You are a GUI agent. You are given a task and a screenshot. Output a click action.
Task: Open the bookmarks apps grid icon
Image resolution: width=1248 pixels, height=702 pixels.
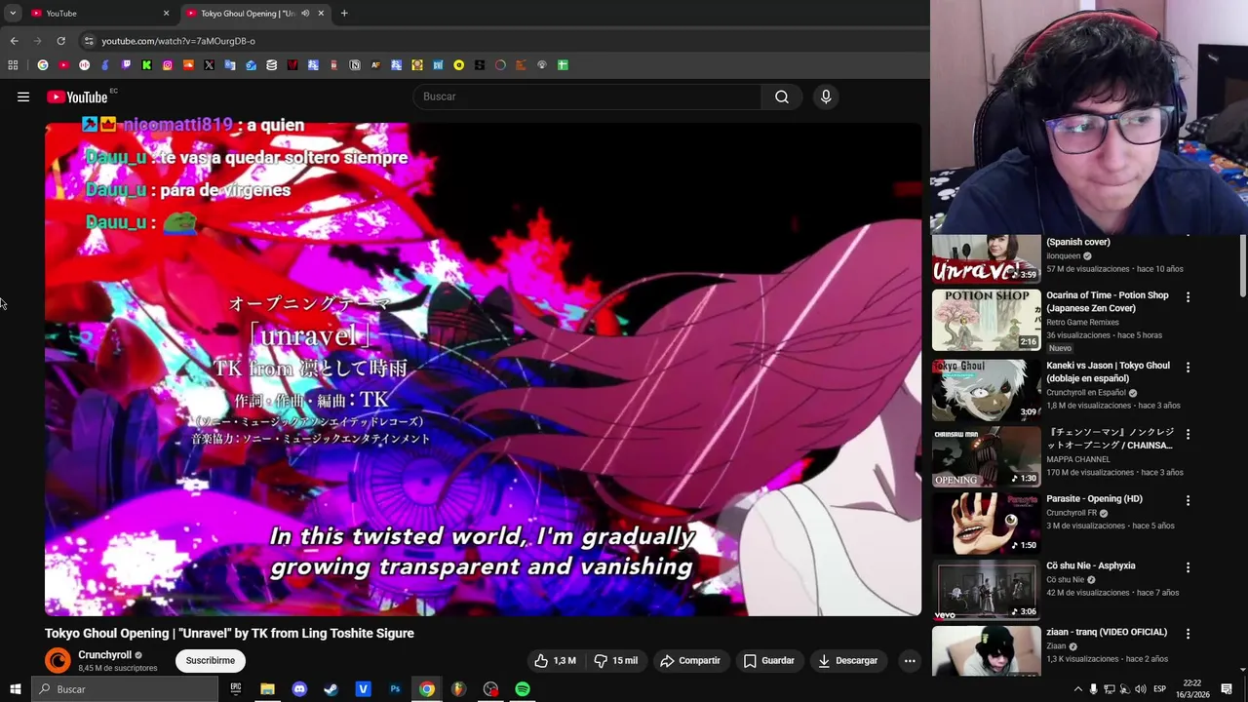point(13,65)
